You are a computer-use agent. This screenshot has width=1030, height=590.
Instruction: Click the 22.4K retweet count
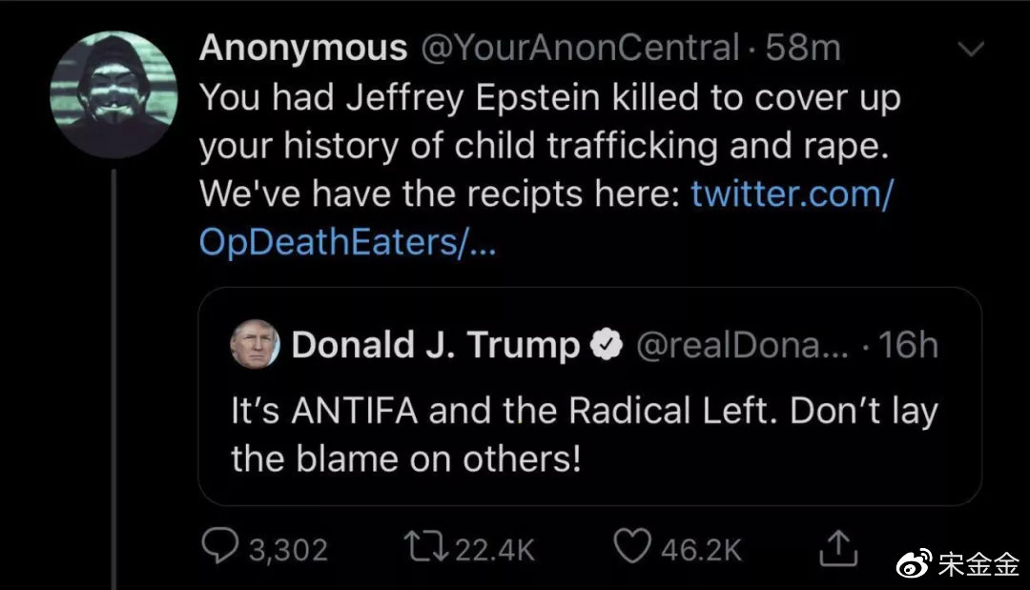coord(495,549)
